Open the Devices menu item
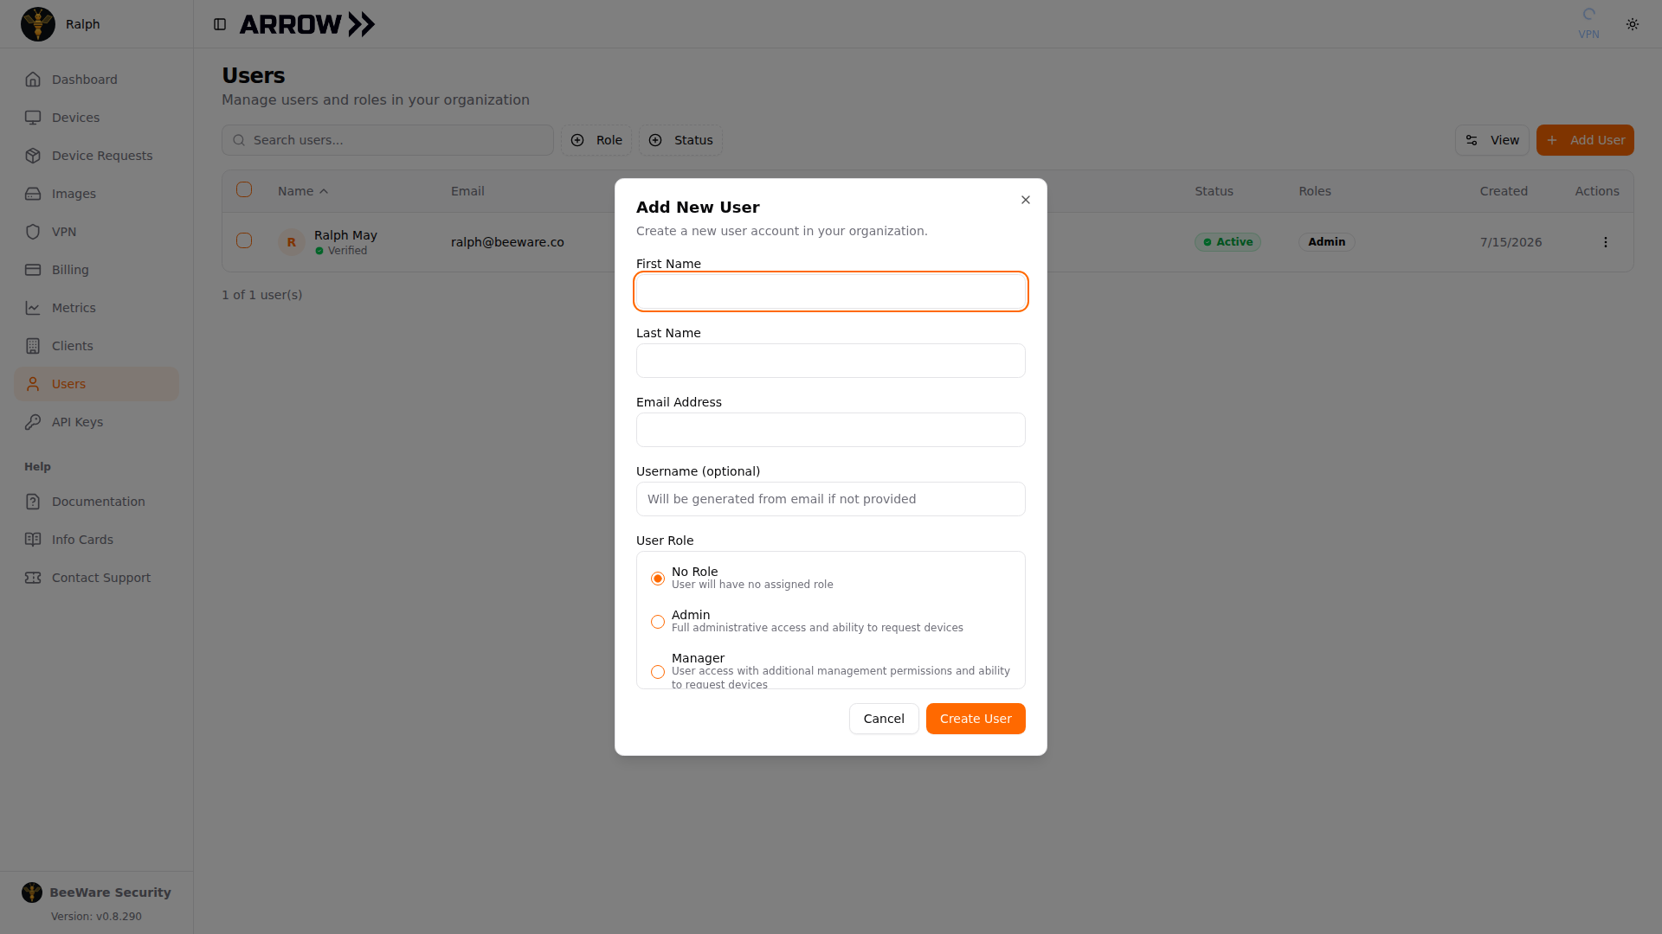Image resolution: width=1662 pixels, height=934 pixels. tap(97, 118)
